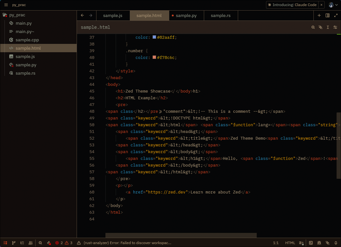
Task: Open the Introducing: Claude Code announcement
Action: click(292, 5)
